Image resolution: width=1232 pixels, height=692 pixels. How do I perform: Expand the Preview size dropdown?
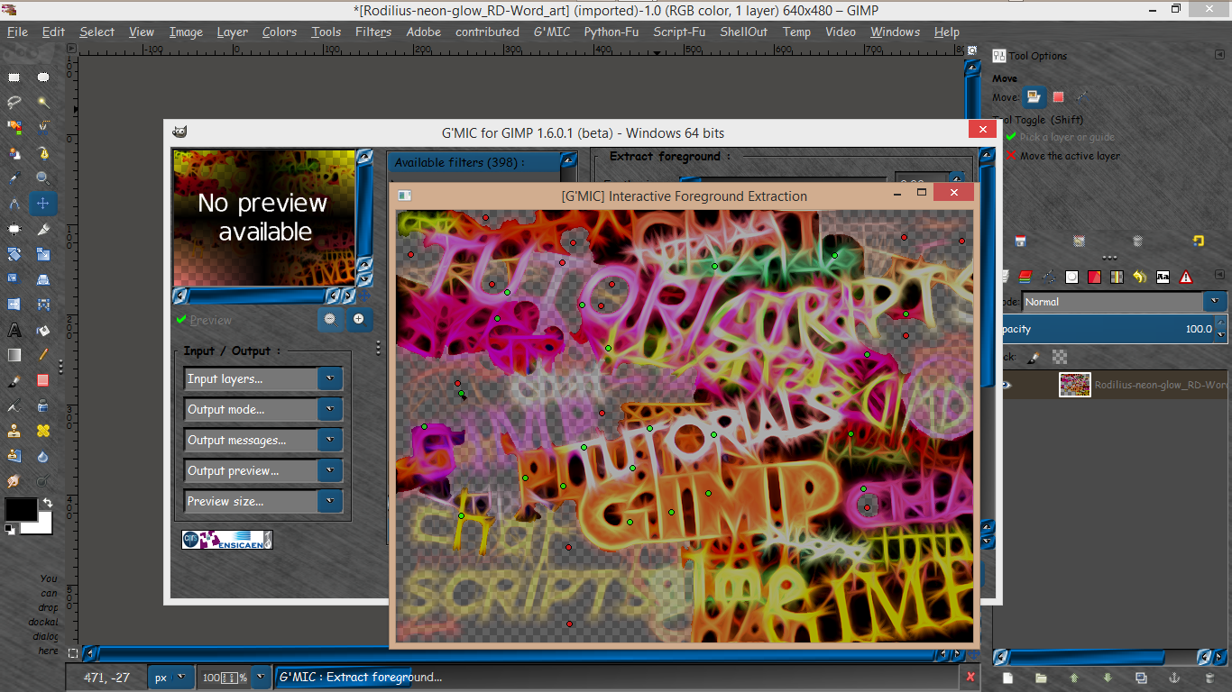(263, 502)
